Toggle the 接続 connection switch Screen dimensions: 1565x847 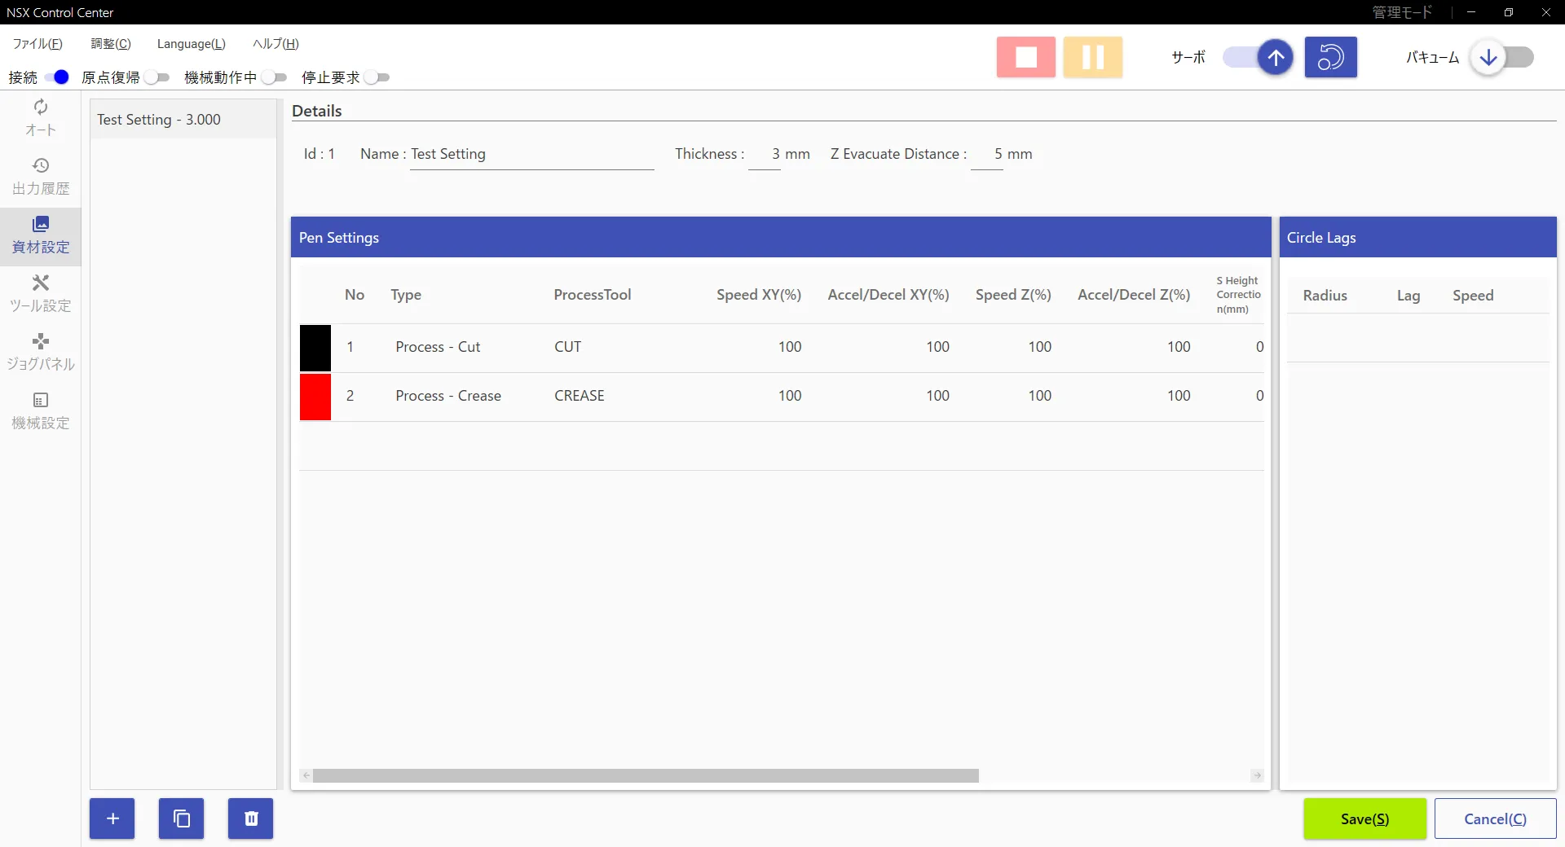(56, 77)
